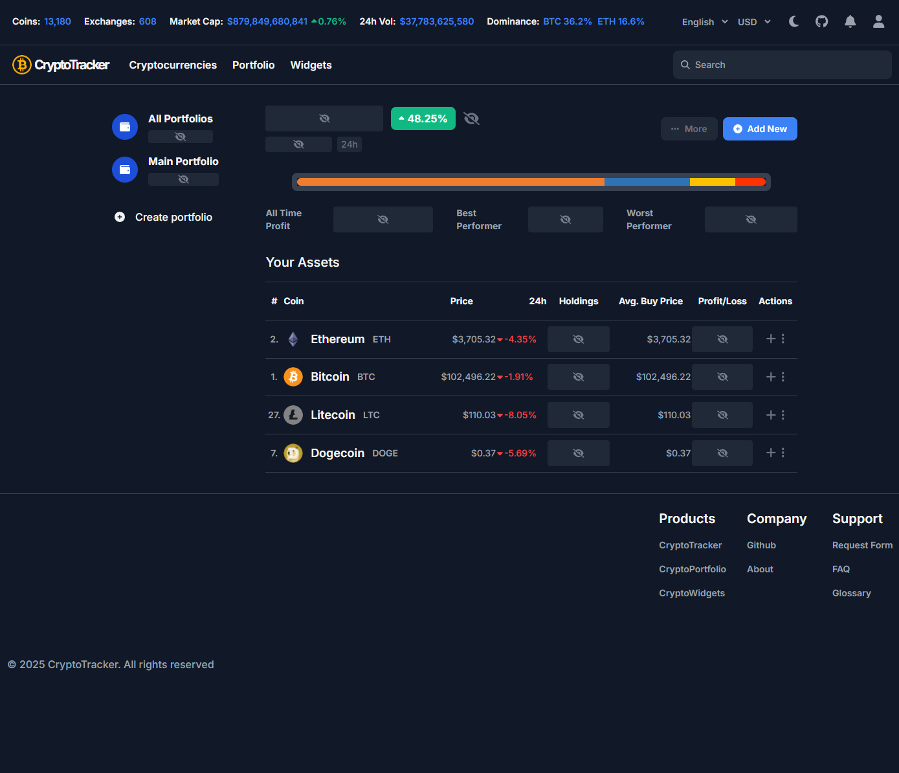
Task: Open the More options menu
Action: click(689, 129)
